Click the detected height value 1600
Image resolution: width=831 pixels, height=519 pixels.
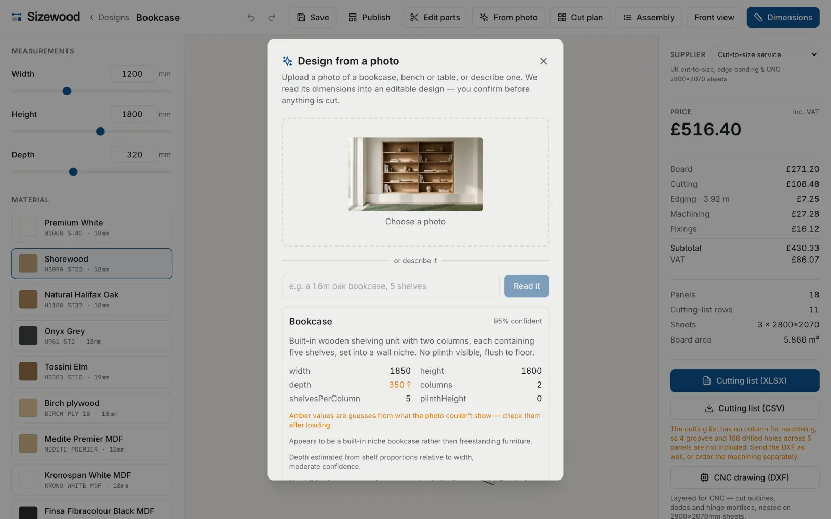tap(531, 371)
